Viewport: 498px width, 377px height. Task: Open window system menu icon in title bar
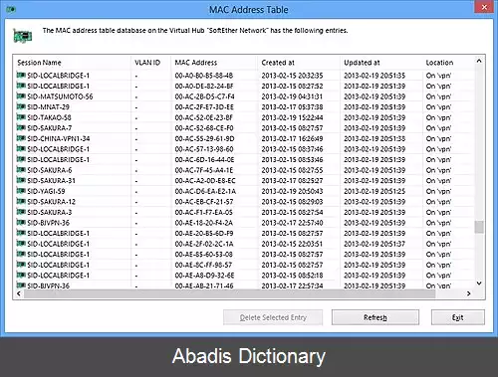[x=11, y=9]
